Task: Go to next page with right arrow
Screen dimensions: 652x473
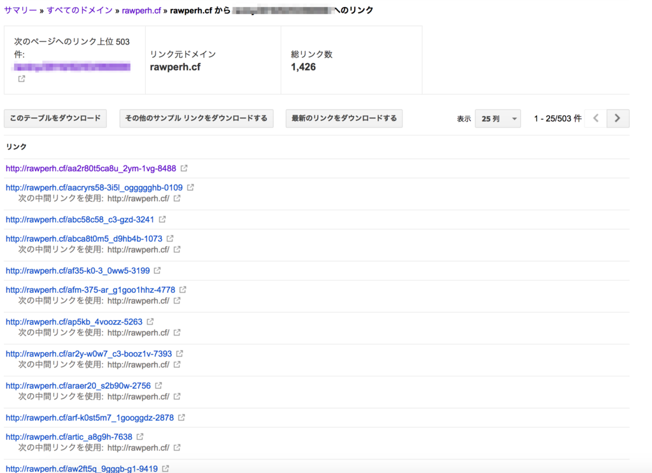Action: click(618, 118)
